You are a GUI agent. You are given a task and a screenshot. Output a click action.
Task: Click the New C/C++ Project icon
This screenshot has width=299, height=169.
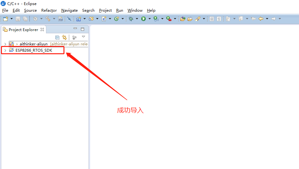[x=79, y=19]
